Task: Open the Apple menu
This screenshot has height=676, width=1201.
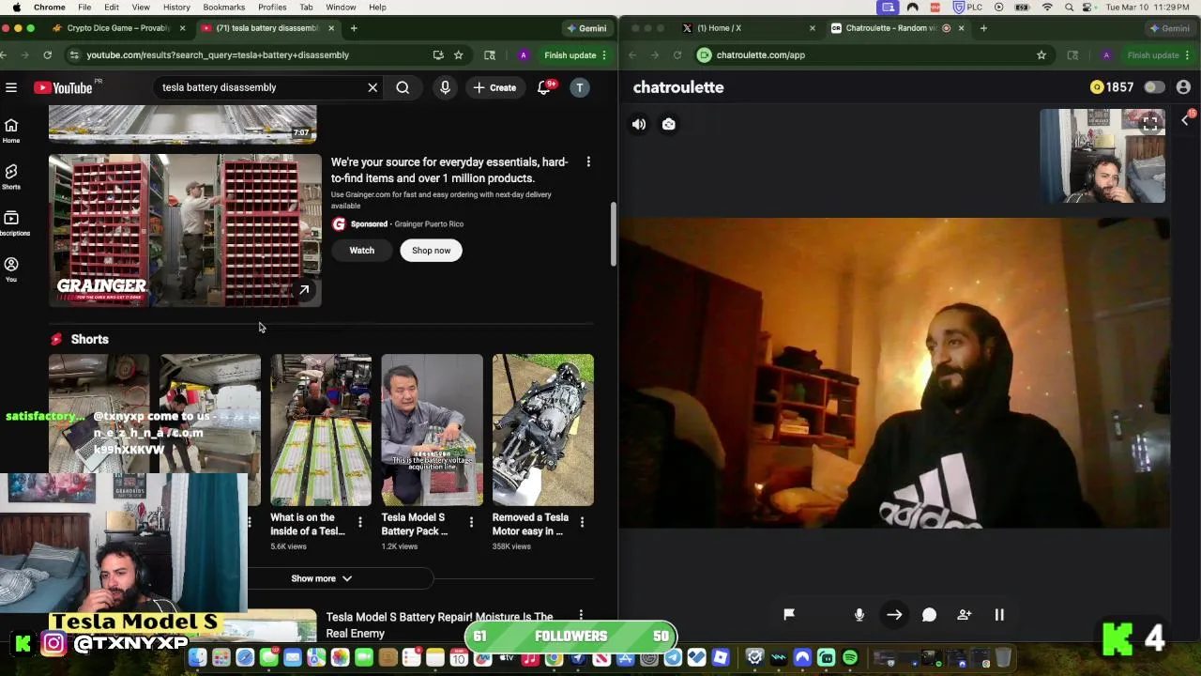Action: point(17,8)
